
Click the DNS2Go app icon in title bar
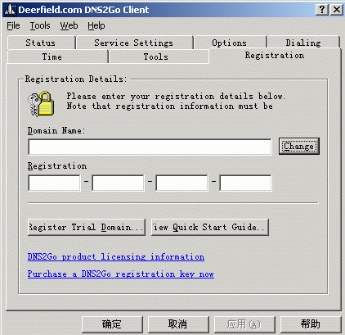pyautogui.click(x=11, y=10)
